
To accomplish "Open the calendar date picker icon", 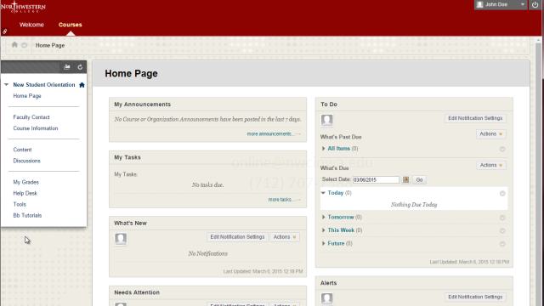I will point(406,179).
